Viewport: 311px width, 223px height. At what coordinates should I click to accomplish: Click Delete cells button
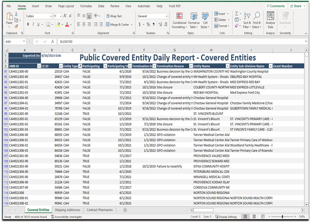click(222, 20)
